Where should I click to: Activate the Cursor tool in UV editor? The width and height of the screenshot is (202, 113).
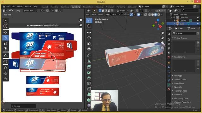5,26
